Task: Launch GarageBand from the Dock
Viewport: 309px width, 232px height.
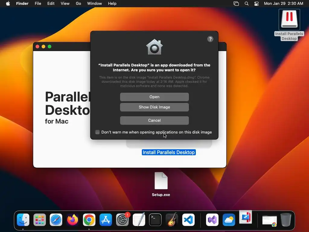Action: [x=172, y=219]
